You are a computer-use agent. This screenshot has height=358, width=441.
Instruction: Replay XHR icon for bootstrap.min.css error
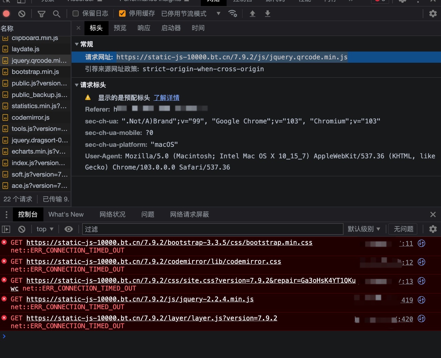(x=422, y=243)
